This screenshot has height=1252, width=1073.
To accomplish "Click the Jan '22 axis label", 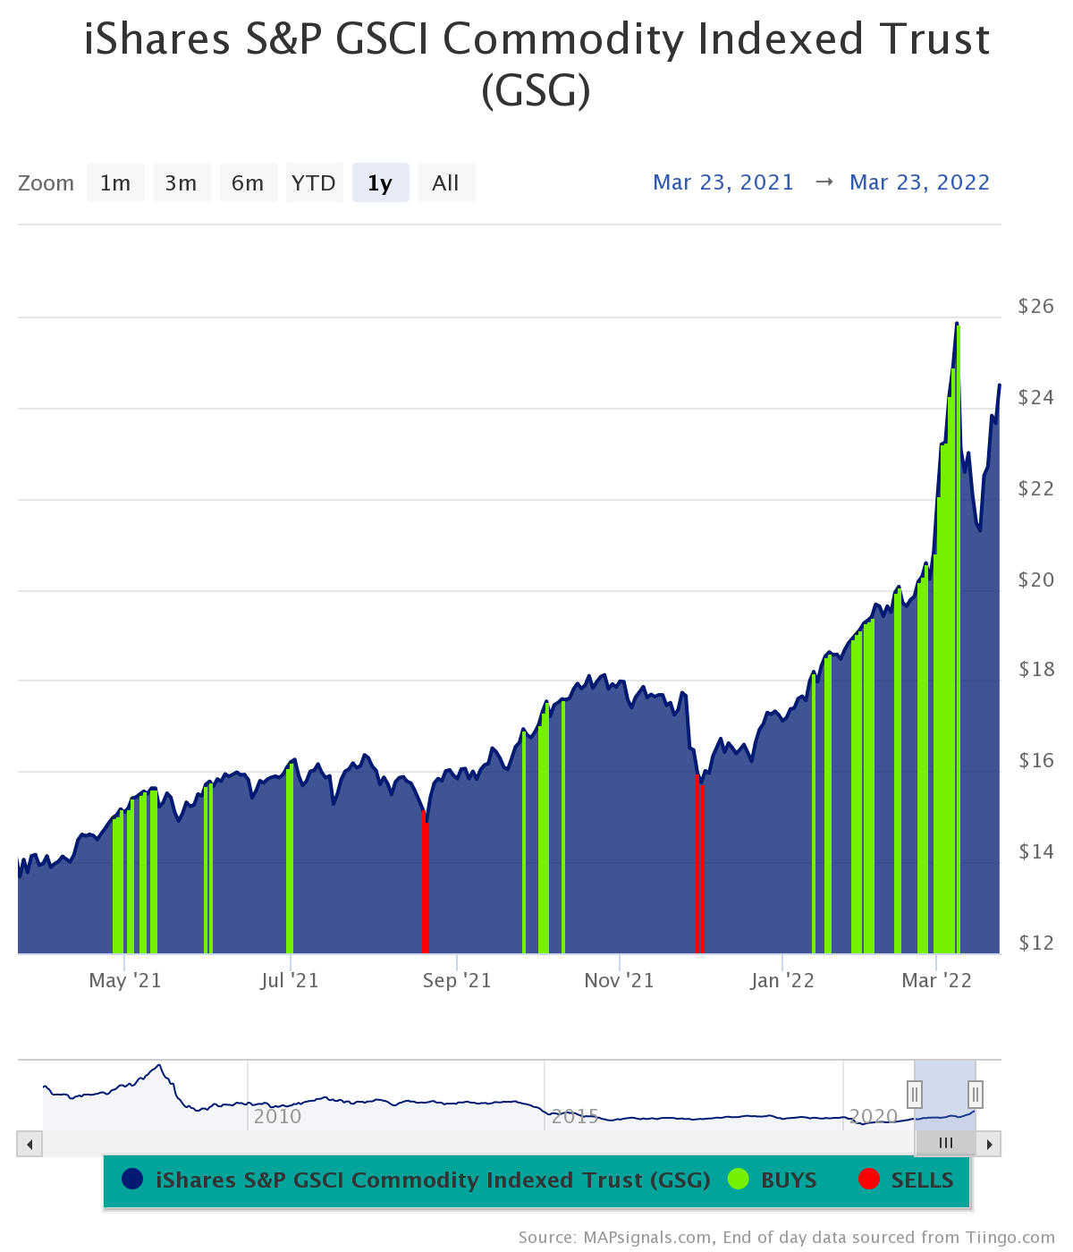I will [x=782, y=981].
